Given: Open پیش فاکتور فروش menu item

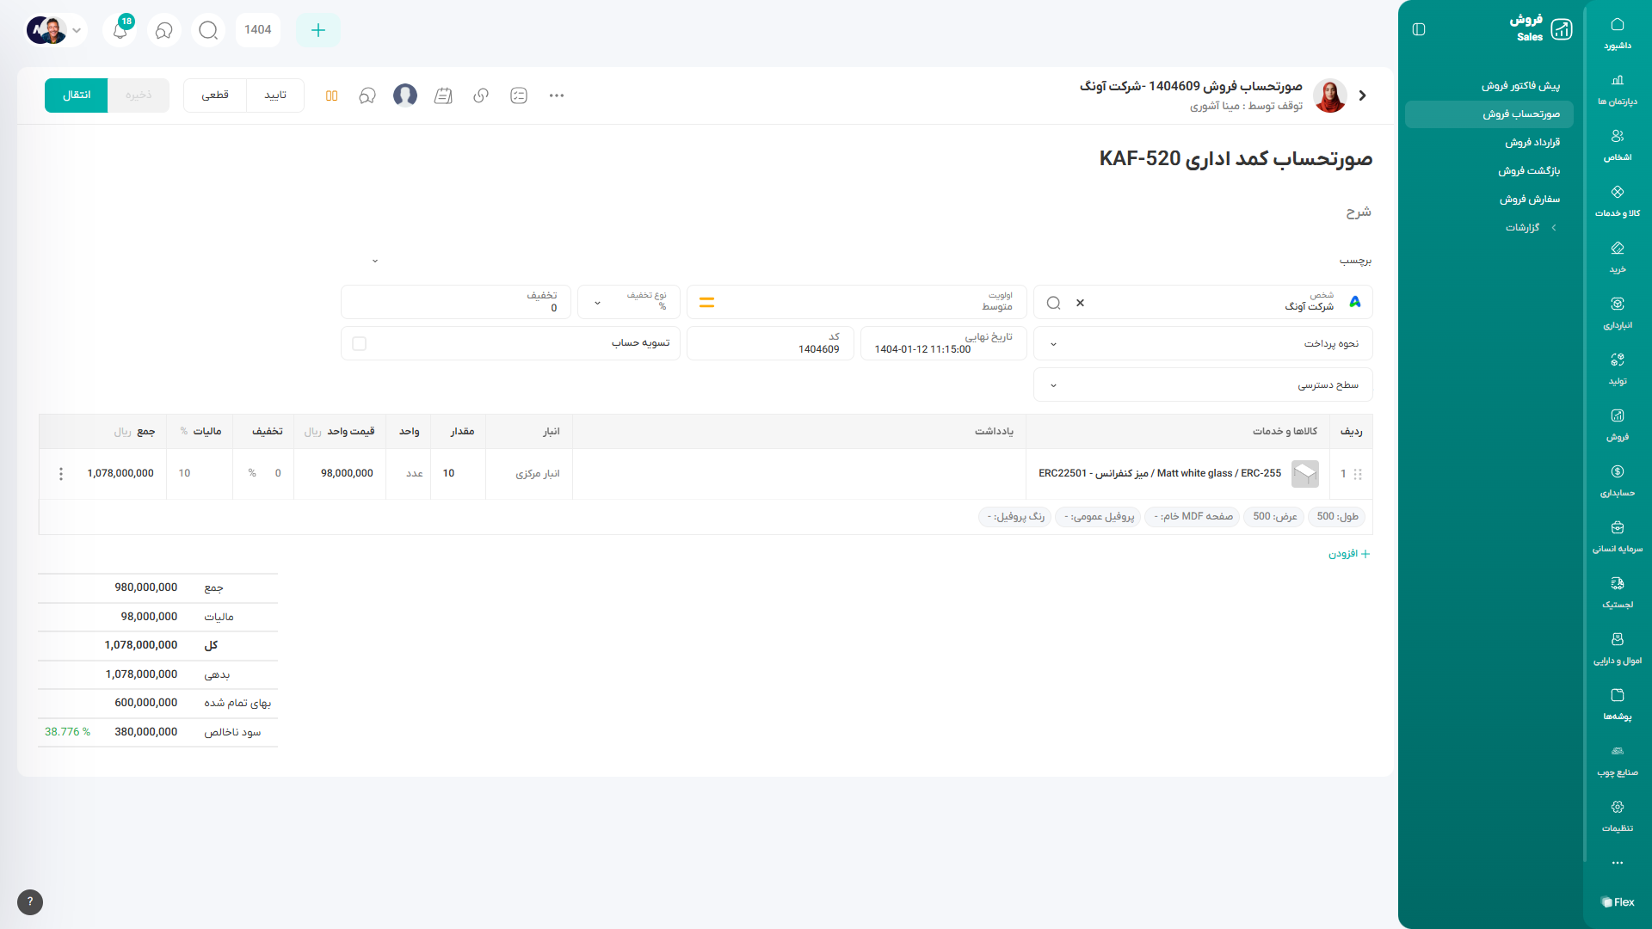Looking at the screenshot, I should coord(1519,86).
